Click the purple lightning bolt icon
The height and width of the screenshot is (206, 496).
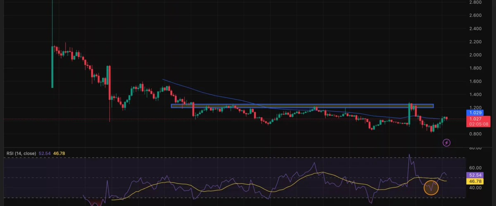click(x=446, y=143)
